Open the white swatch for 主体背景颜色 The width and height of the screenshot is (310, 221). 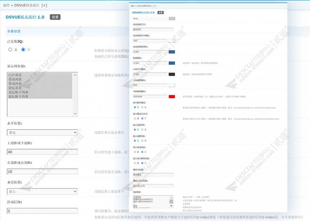coord(172,85)
